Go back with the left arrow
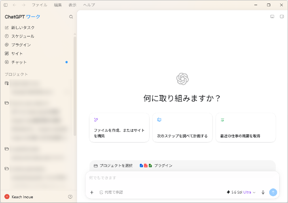Viewport: 288px width, 203px height. point(15,5)
